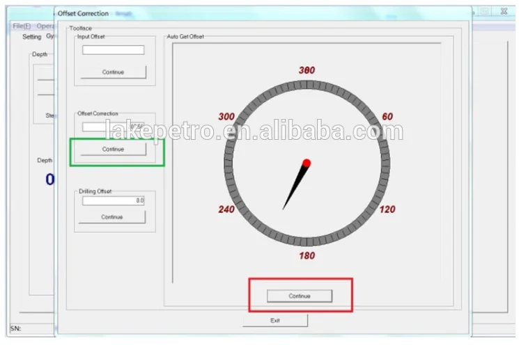Close the background window with the X button
Viewport: 519px width, 345px height.
pos(504,11)
